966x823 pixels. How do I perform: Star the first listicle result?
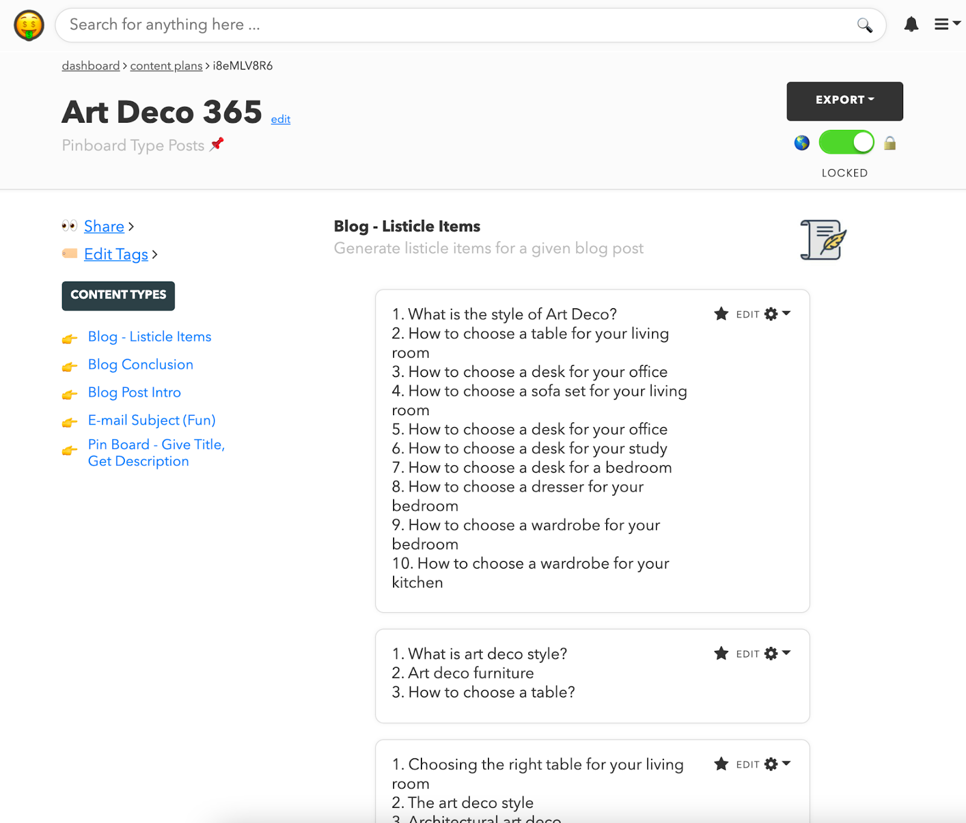(x=721, y=314)
